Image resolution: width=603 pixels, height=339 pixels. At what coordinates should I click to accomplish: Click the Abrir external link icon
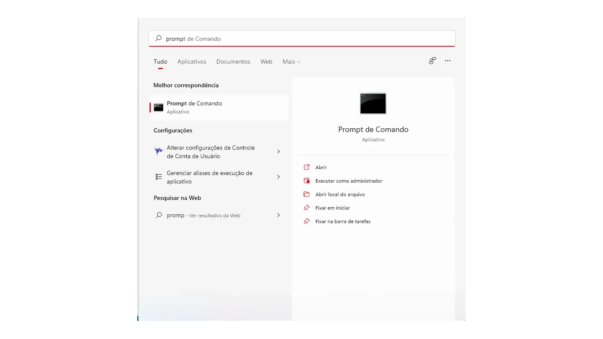click(x=307, y=167)
